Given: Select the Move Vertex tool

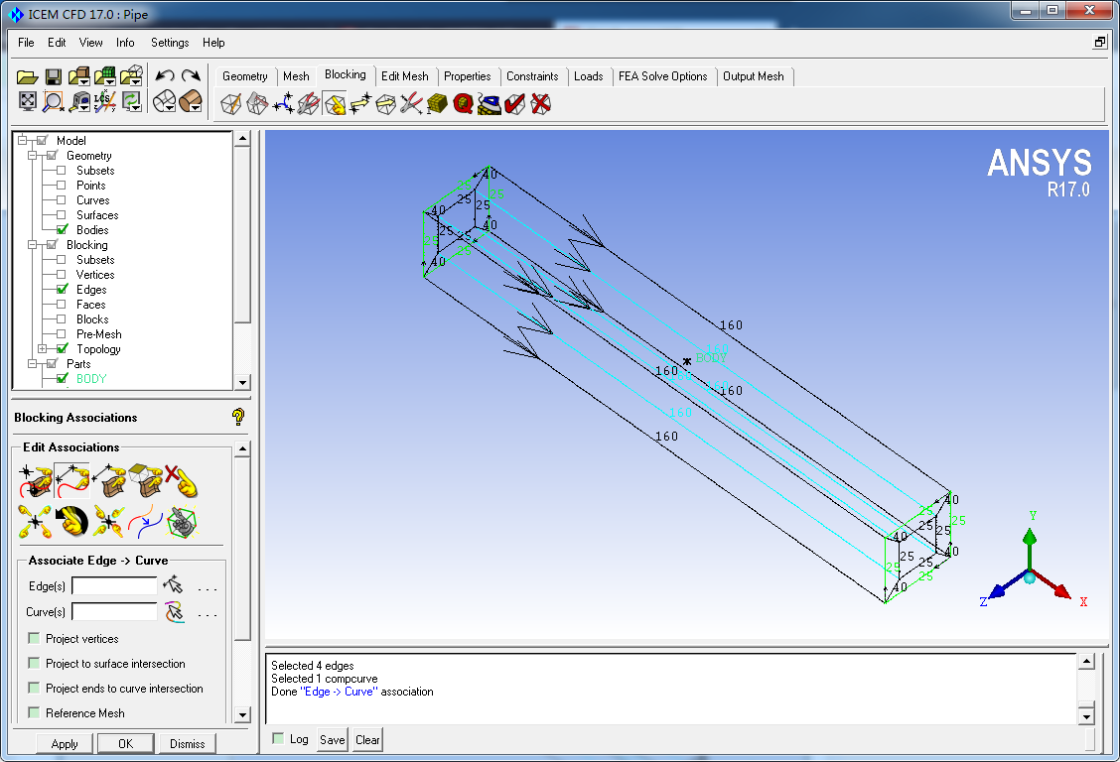Looking at the screenshot, I should pos(360,104).
